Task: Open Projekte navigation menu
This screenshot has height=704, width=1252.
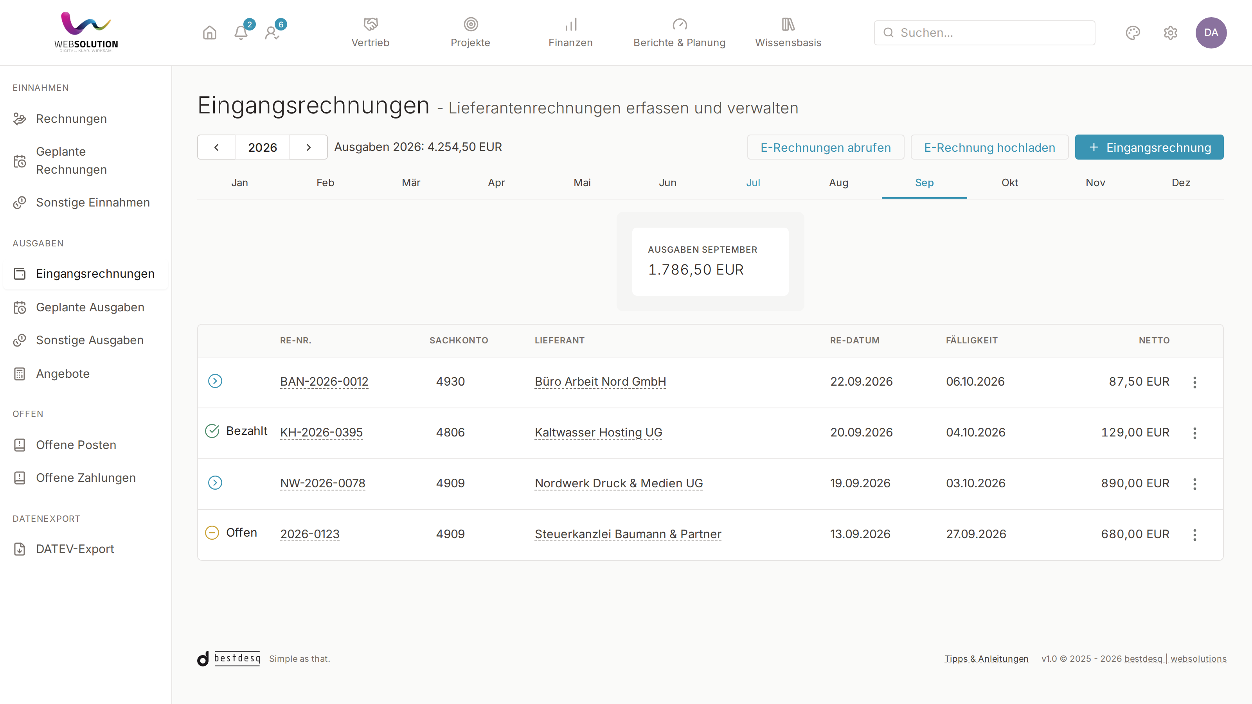Action: (470, 32)
